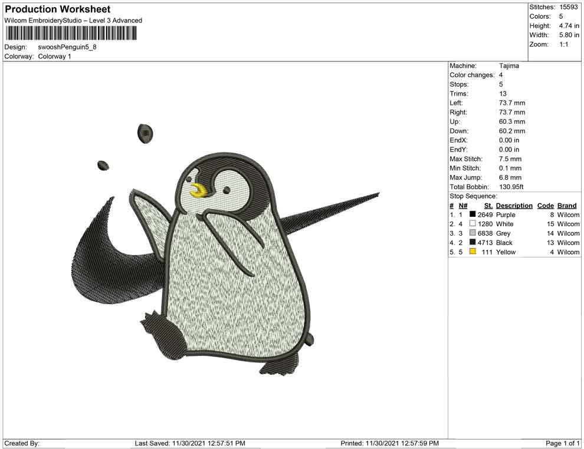Image resolution: width=584 pixels, height=449 pixels.
Task: Click the White description in row 2
Action: tap(505, 224)
